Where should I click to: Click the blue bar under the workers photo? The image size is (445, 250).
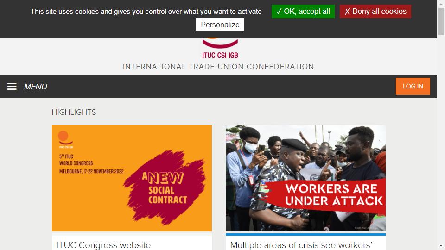305,234
